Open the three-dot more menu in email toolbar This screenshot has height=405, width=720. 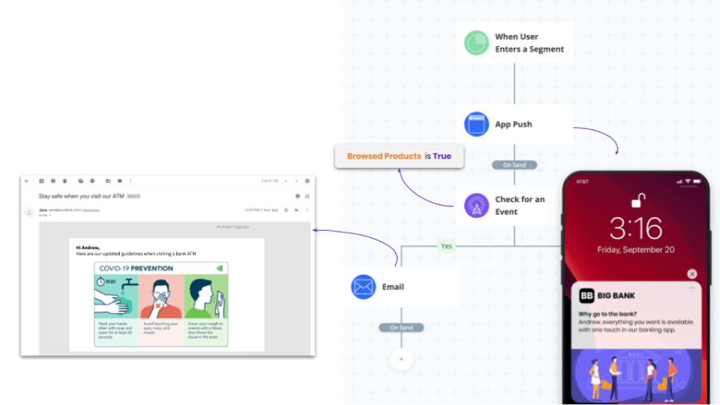(x=130, y=181)
